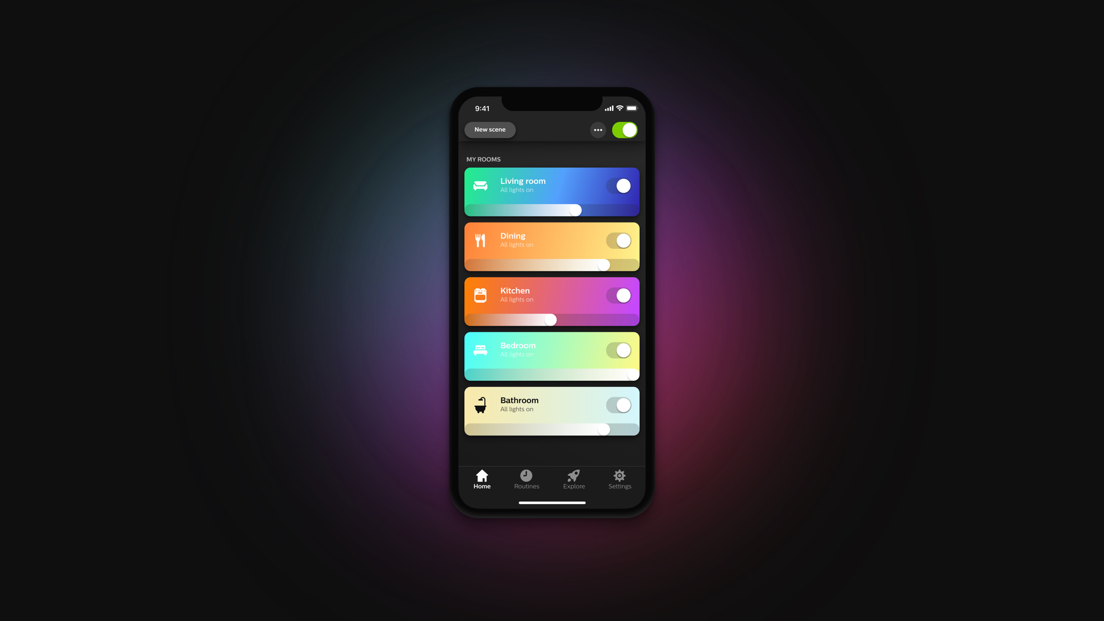Toggle Dining room lights off
The image size is (1104, 621).
pyautogui.click(x=620, y=240)
